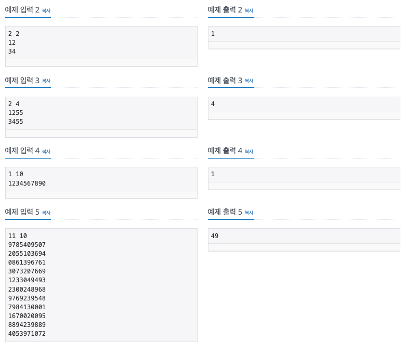405x342 pixels.
Task: Click the line '0861396761' in input 5
Action: [x=27, y=262]
